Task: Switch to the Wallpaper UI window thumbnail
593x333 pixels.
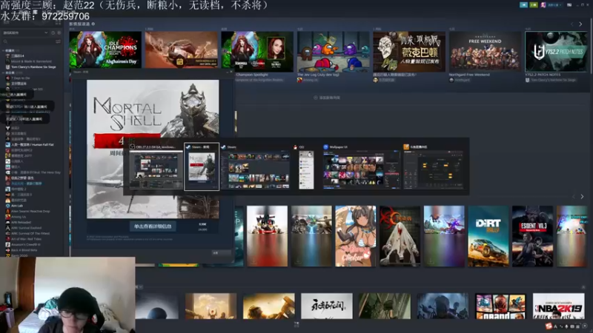Action: (x=361, y=166)
